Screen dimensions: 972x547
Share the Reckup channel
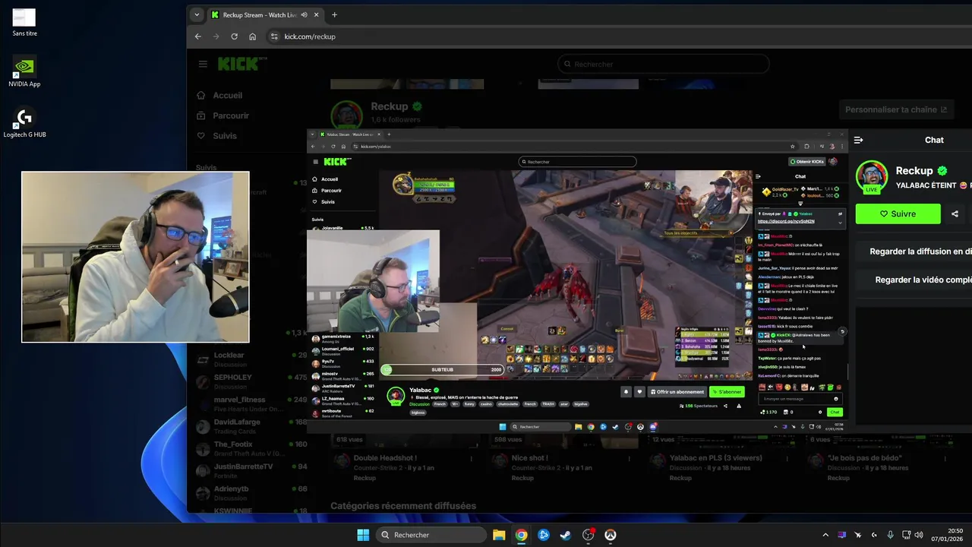click(955, 214)
